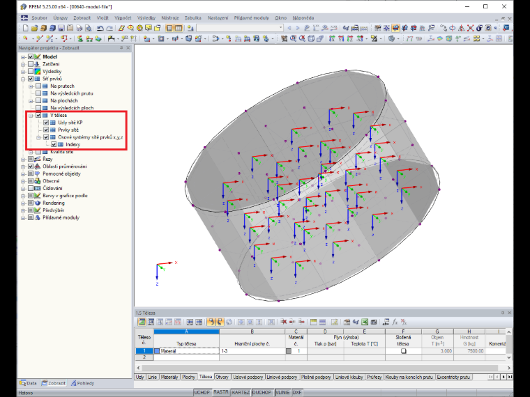Viewport: 530px width, 397px height.
Task: Switch to the Materiály table tab
Action: pyautogui.click(x=169, y=377)
